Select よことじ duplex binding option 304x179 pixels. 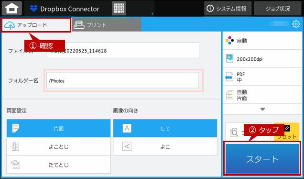[58, 146]
